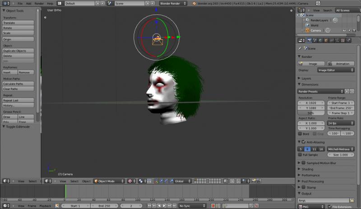This screenshot has width=361, height=209.
Task: Enable the Bord checkbox
Action: (300, 133)
